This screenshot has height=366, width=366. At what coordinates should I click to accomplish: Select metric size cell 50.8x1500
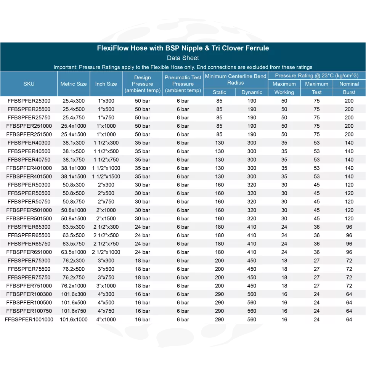click(74, 218)
